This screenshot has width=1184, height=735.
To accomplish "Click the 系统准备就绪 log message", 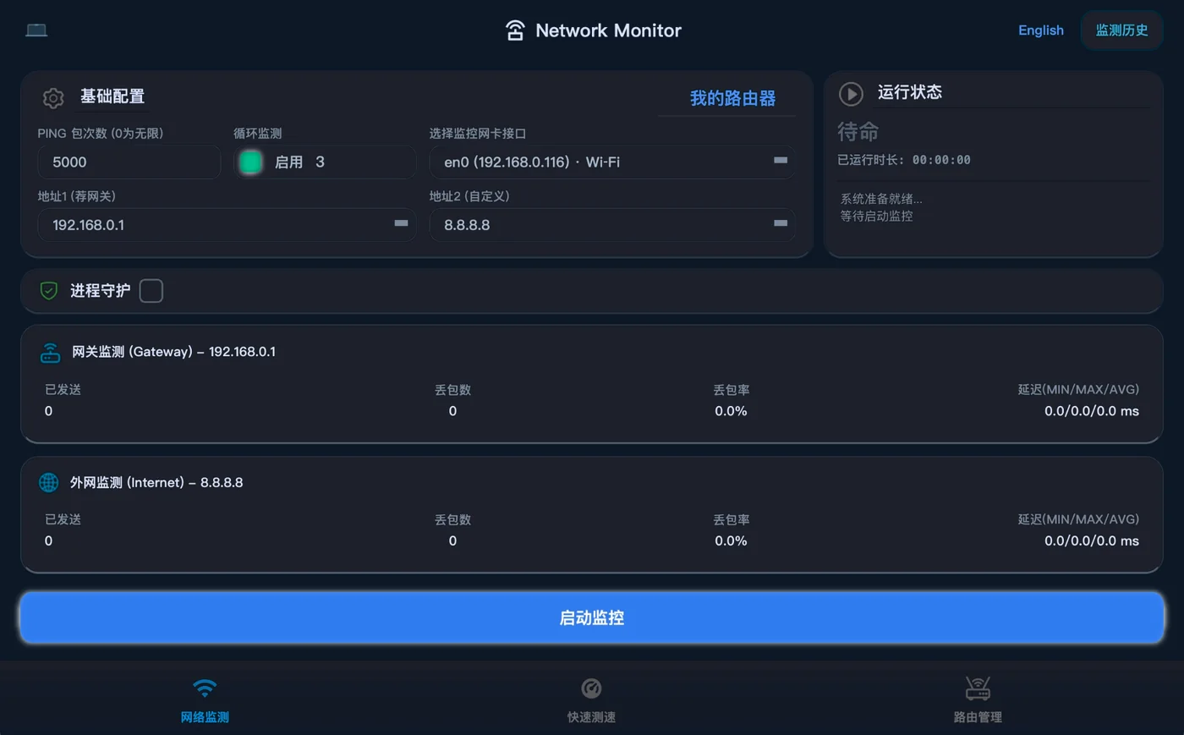I will [881, 199].
